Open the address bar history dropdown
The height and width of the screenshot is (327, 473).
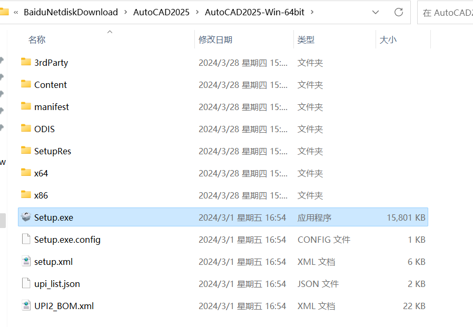375,12
